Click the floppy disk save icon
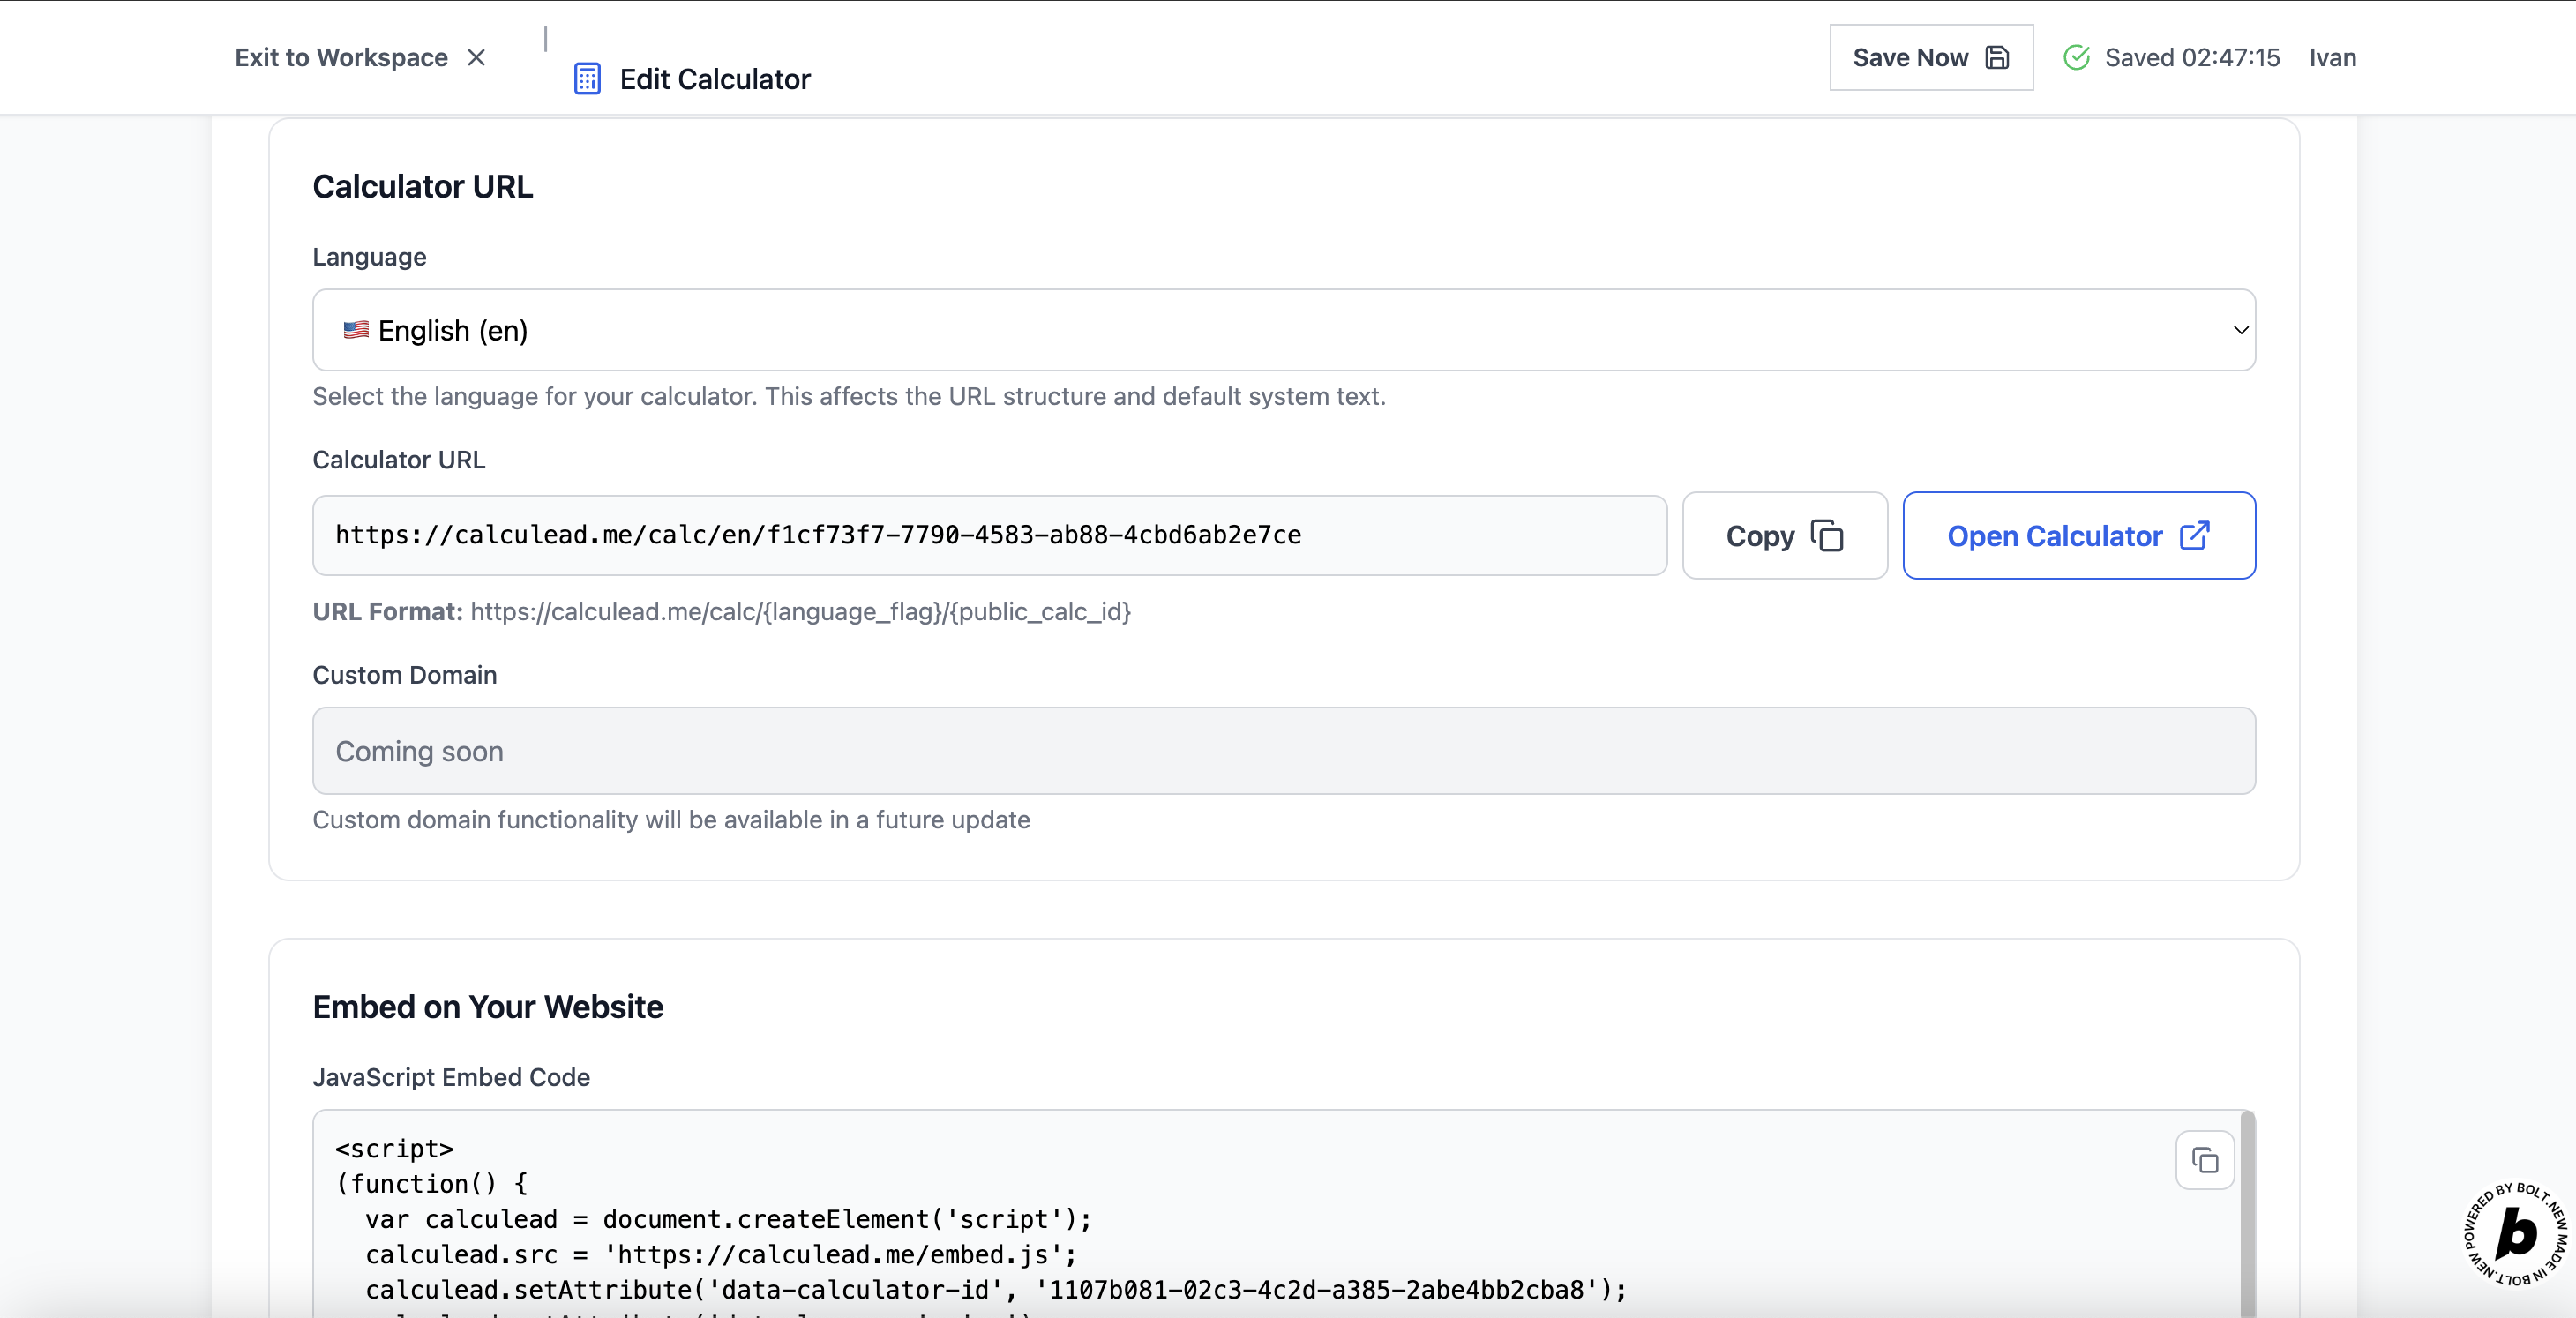 click(1997, 58)
